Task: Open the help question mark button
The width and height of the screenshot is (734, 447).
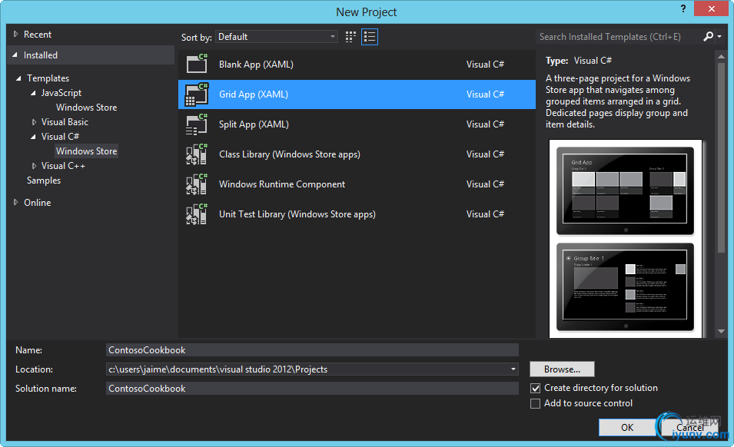Action: [x=683, y=8]
